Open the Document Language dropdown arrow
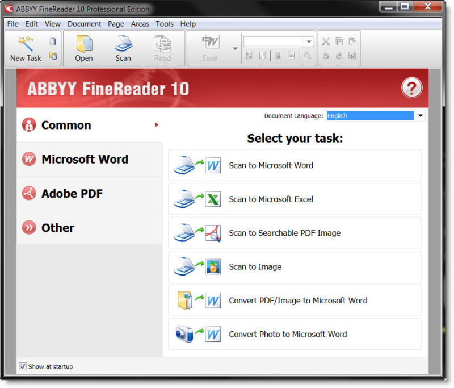454x388 pixels. tap(420, 116)
